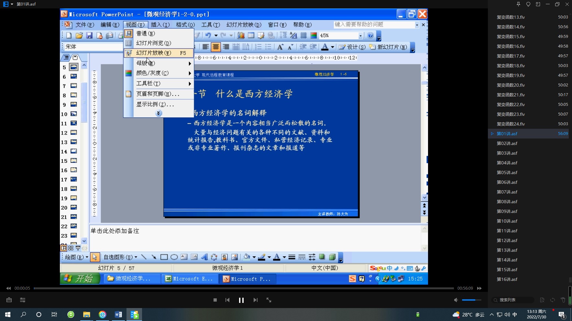
Task: Click the Increase font size icon
Action: point(280,47)
